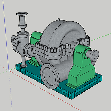Select the valve handwheel on top
The height and width of the screenshot is (111, 111).
coord(22,14)
